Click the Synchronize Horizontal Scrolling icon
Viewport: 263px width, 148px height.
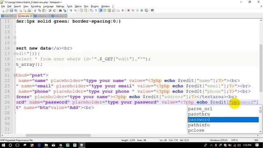pos(85,11)
